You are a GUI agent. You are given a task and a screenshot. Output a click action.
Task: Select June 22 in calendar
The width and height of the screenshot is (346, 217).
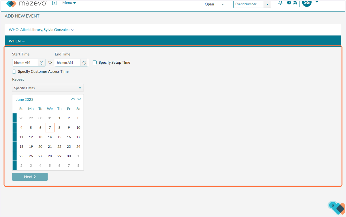point(59,147)
